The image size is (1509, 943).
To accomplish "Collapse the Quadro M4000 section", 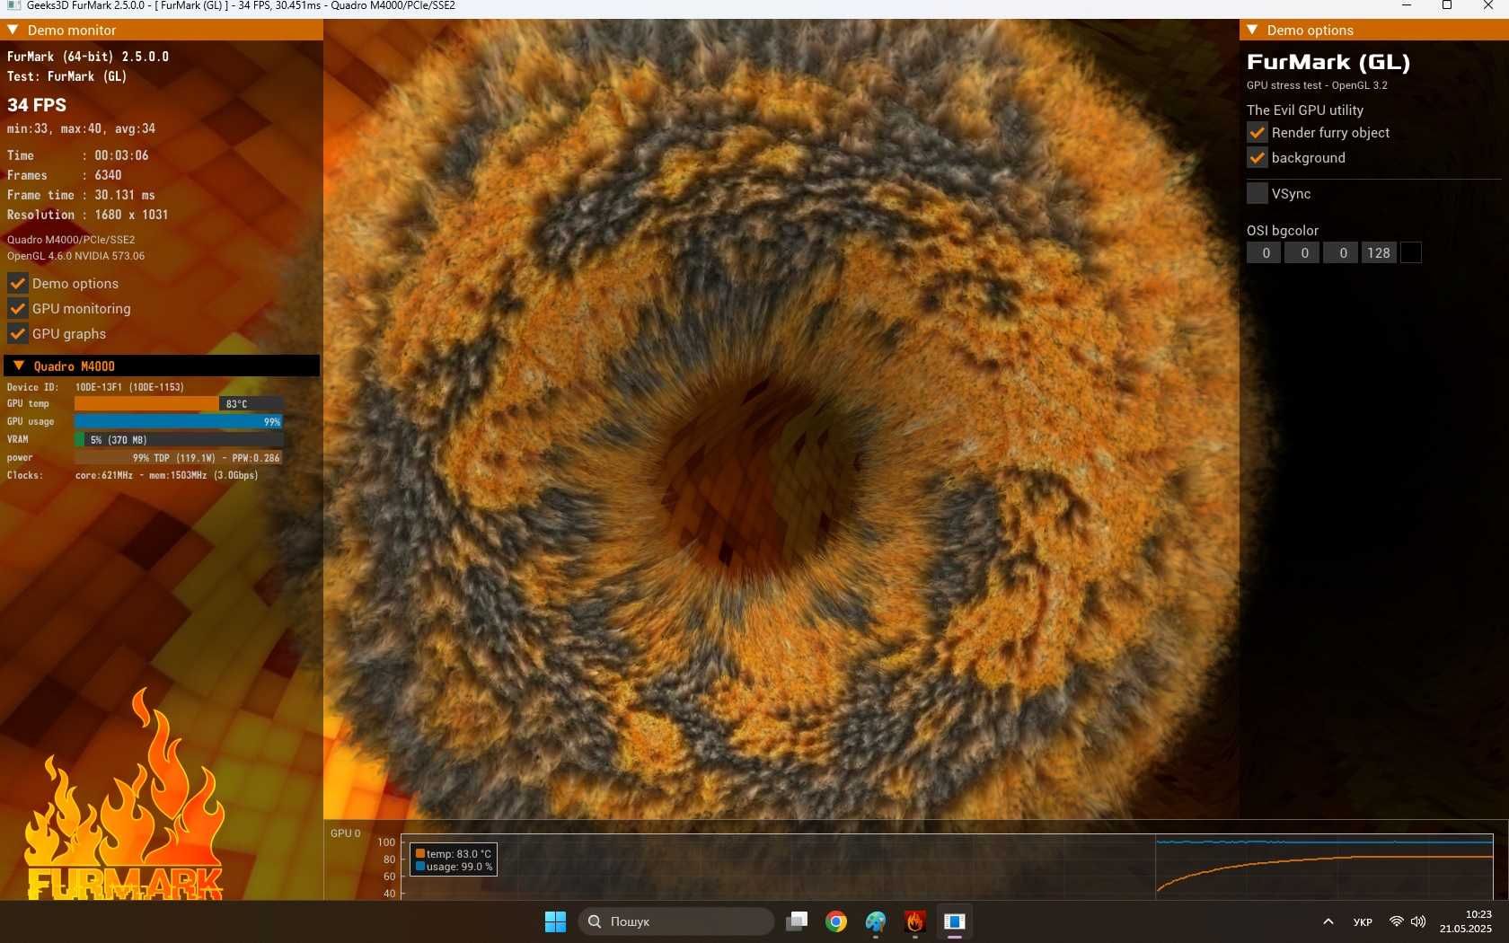I will pyautogui.click(x=19, y=366).
